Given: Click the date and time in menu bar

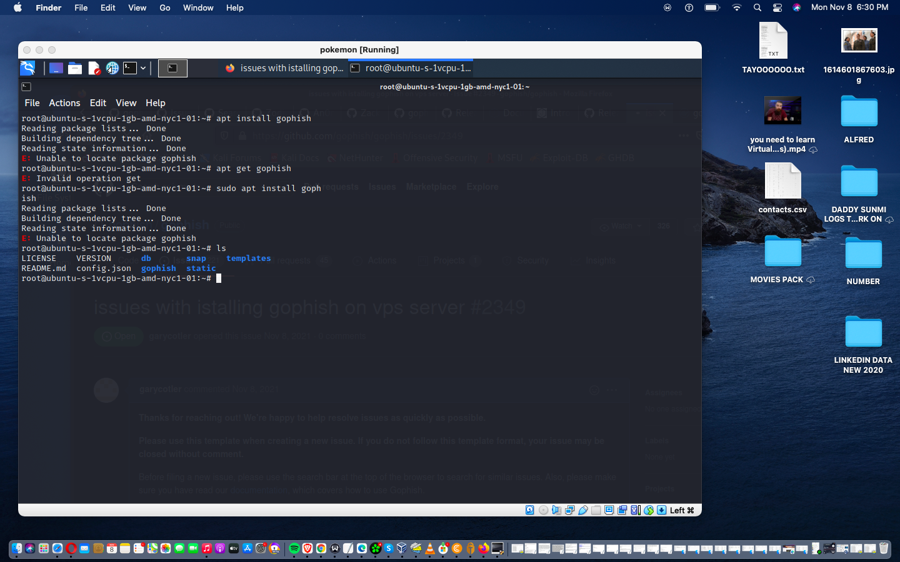Looking at the screenshot, I should 849,7.
